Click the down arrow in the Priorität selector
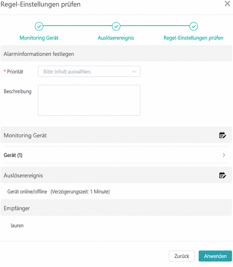The width and height of the screenshot is (233, 267). click(135, 72)
